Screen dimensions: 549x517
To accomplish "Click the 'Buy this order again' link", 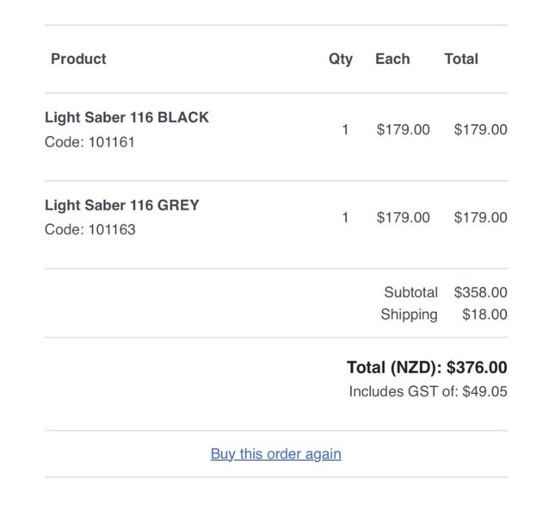I will click(276, 454).
